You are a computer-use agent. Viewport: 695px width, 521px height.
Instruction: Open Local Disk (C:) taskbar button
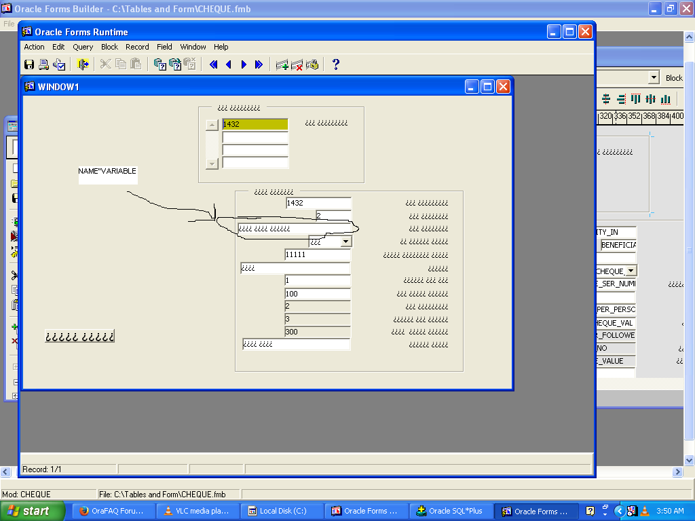[282, 511]
